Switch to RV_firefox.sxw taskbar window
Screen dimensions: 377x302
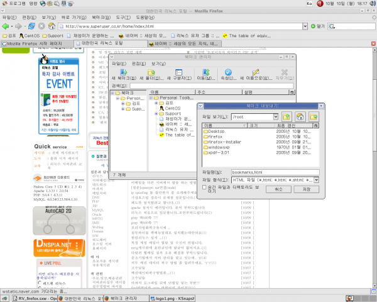click(35, 298)
